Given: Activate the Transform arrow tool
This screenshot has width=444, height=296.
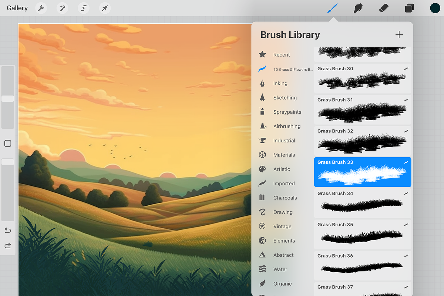Looking at the screenshot, I should (105, 8).
